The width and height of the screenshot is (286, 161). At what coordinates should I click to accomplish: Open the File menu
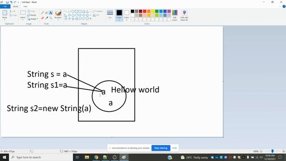click(x=5, y=7)
